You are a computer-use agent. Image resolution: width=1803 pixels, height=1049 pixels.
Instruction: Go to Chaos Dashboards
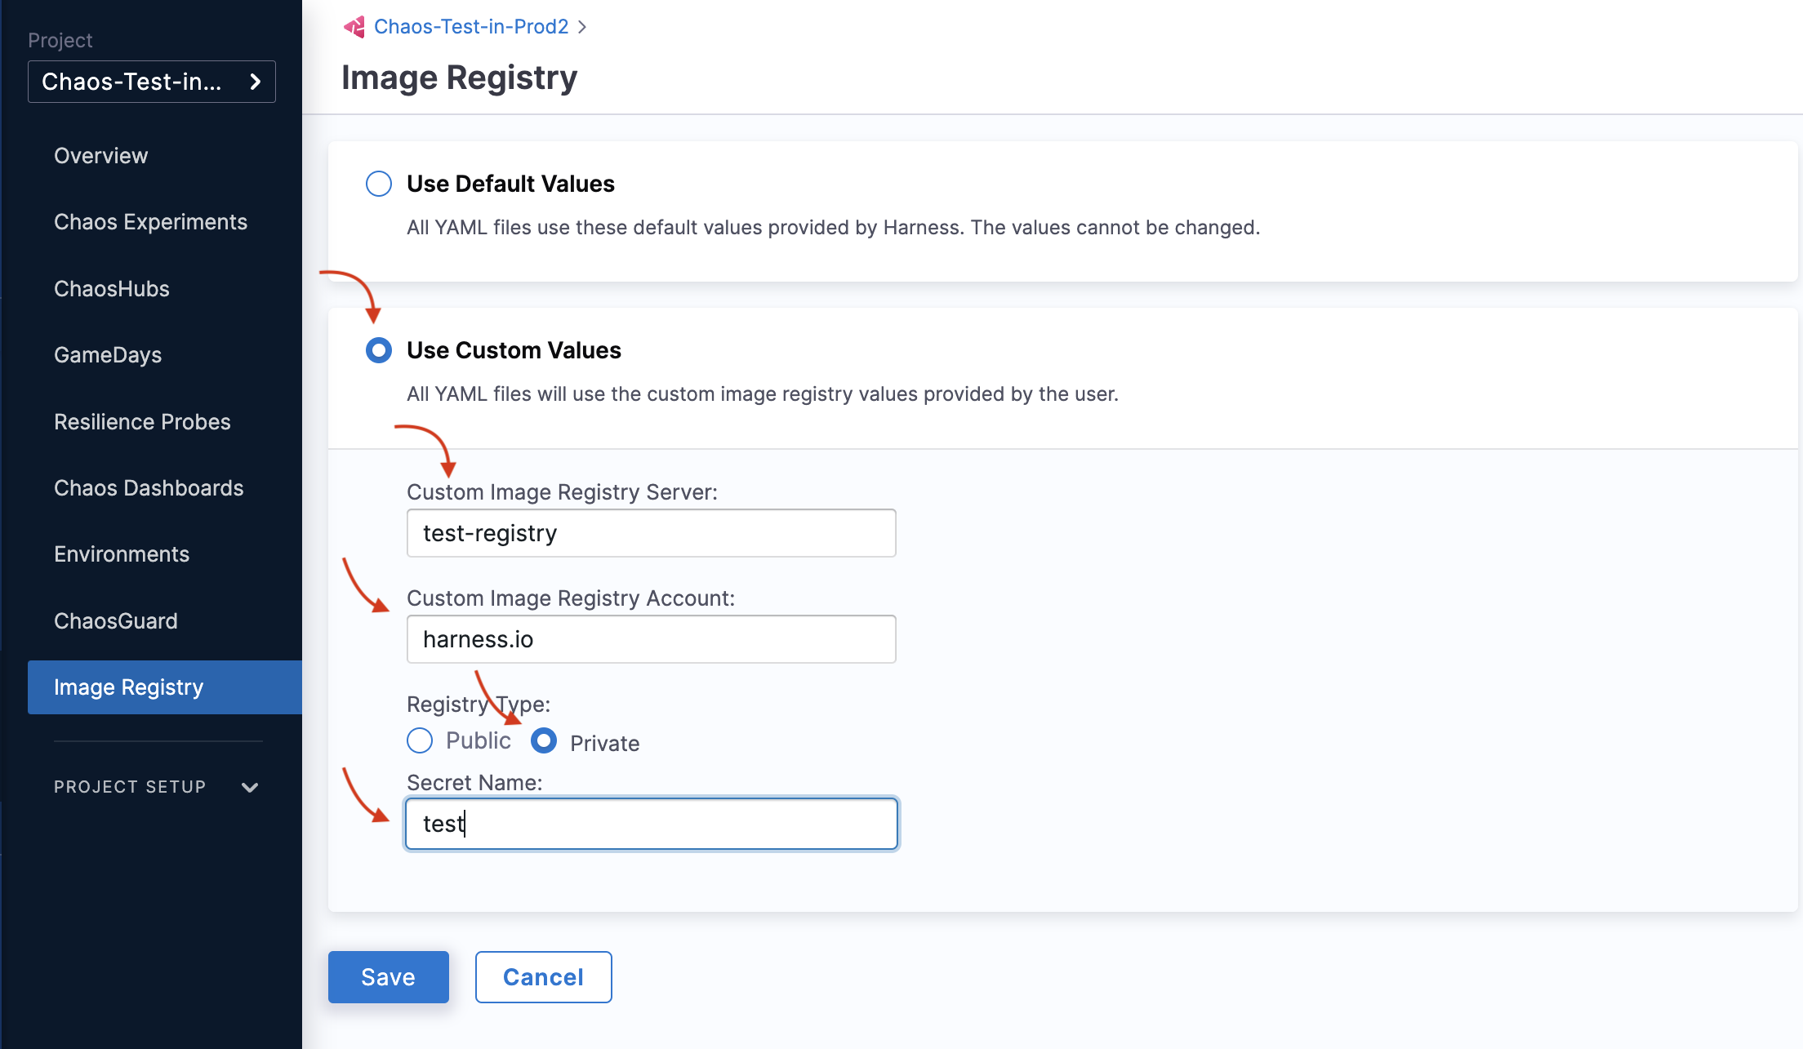[149, 488]
